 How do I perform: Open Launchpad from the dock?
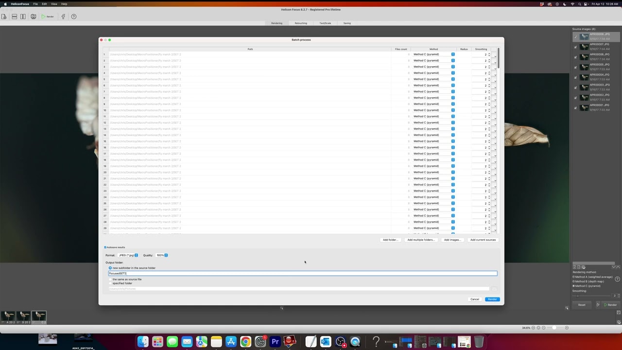point(157,342)
